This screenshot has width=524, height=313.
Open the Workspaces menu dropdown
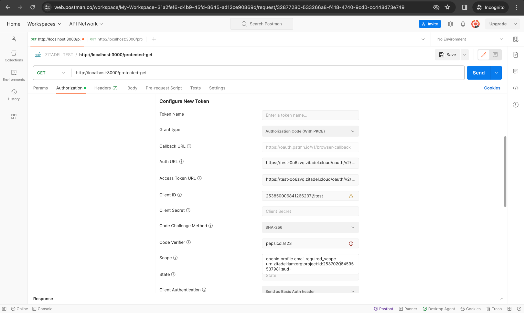coord(44,24)
